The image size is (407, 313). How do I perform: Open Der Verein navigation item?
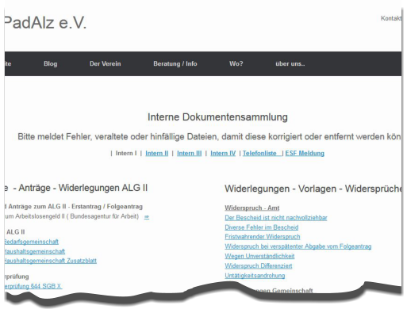(106, 63)
